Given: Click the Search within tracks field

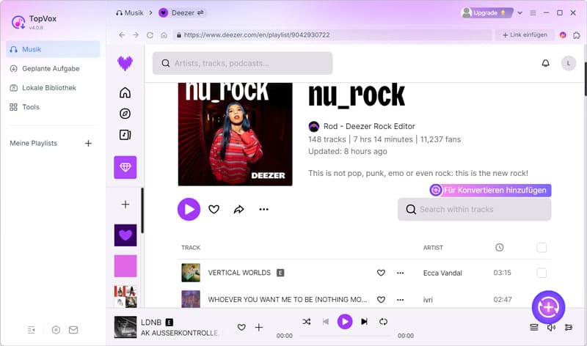Looking at the screenshot, I should click(x=474, y=209).
